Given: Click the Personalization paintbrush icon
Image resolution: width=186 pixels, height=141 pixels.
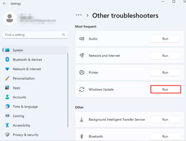Looking at the screenshot, I should [7, 78].
